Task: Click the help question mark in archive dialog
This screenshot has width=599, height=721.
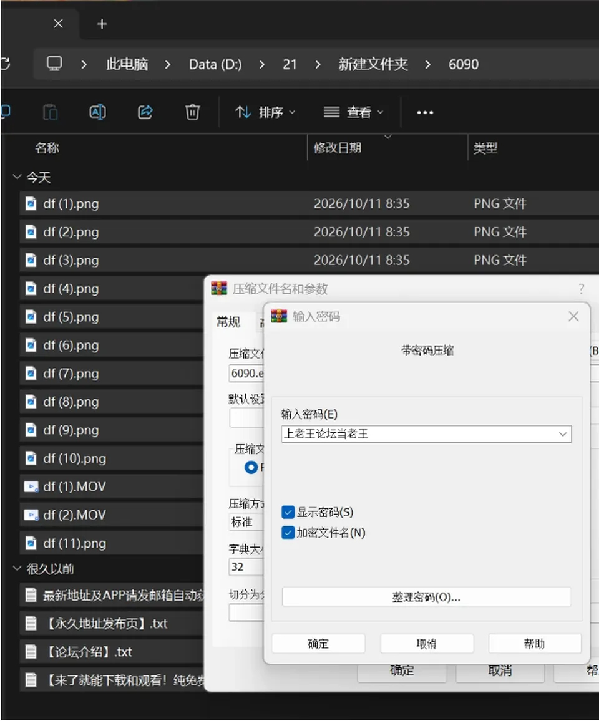Action: click(x=582, y=289)
